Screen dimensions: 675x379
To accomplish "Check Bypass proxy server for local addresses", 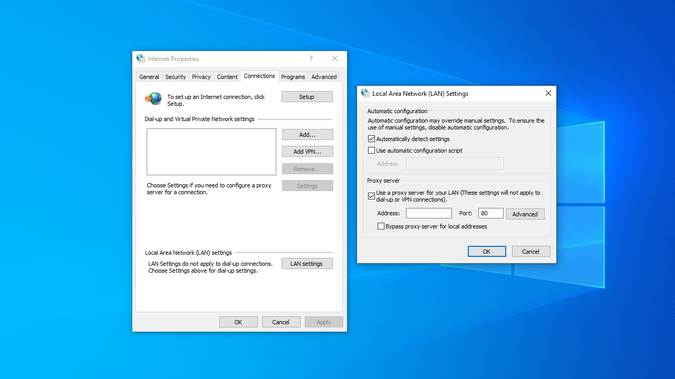I will click(x=381, y=226).
